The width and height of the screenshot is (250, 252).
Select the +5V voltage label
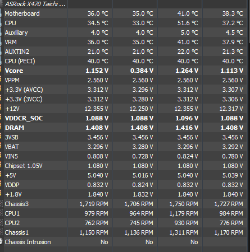coord(11,175)
